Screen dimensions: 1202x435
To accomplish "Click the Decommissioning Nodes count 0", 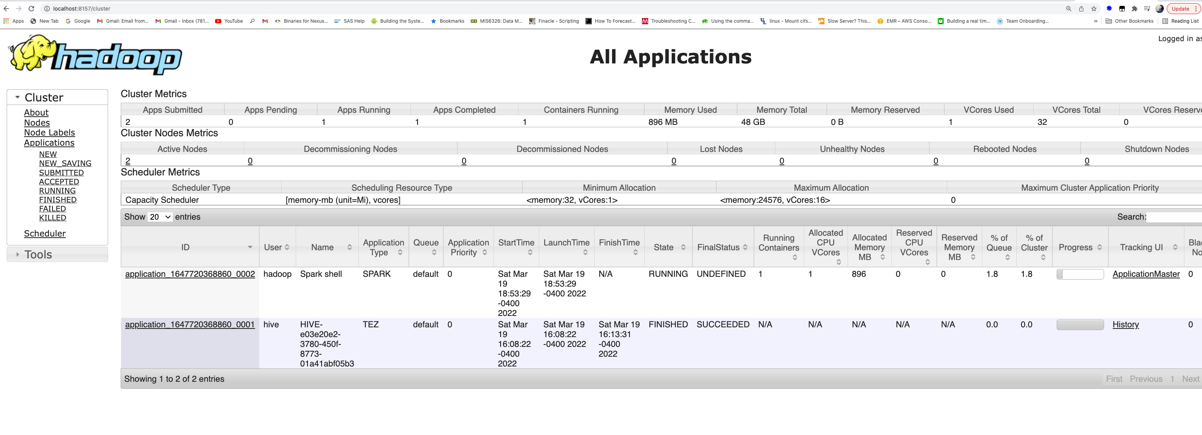I will pyautogui.click(x=250, y=161).
